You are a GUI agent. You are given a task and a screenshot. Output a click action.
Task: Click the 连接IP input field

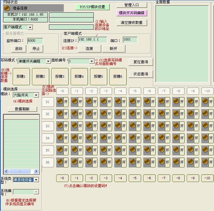tap(92, 40)
